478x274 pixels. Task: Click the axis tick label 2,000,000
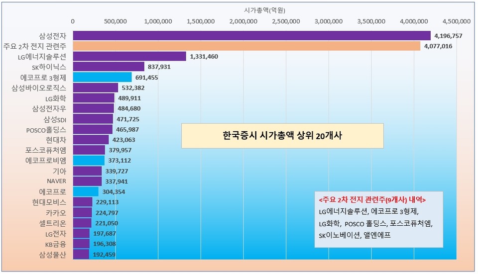(x=243, y=21)
